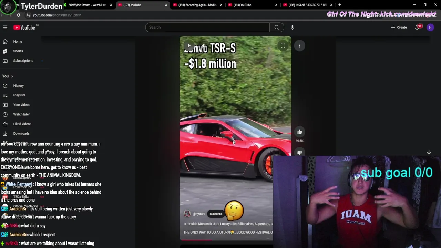Open Home in the sidebar
The image size is (441, 248).
tap(18, 41)
